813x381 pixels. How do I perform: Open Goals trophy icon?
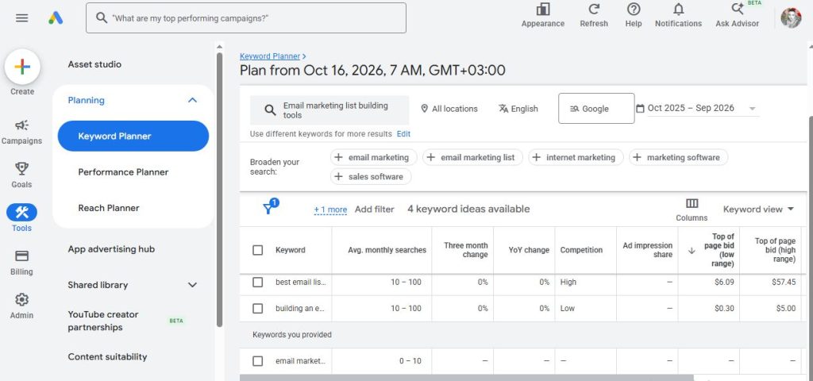21,168
